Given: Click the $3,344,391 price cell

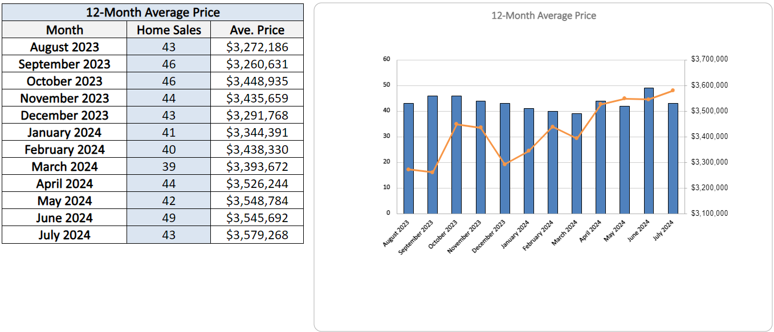Looking at the screenshot, I should 257,132.
